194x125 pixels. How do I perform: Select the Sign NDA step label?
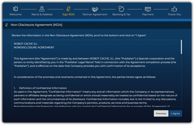(69, 14)
